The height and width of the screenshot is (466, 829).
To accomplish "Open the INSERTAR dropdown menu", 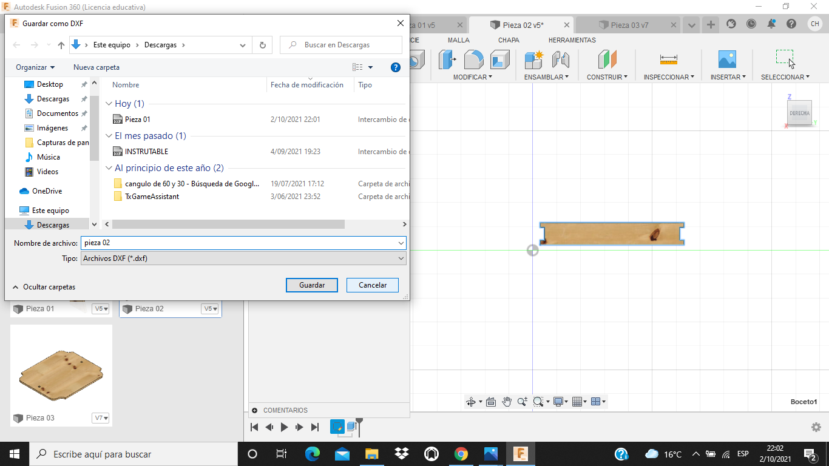I will (x=728, y=77).
